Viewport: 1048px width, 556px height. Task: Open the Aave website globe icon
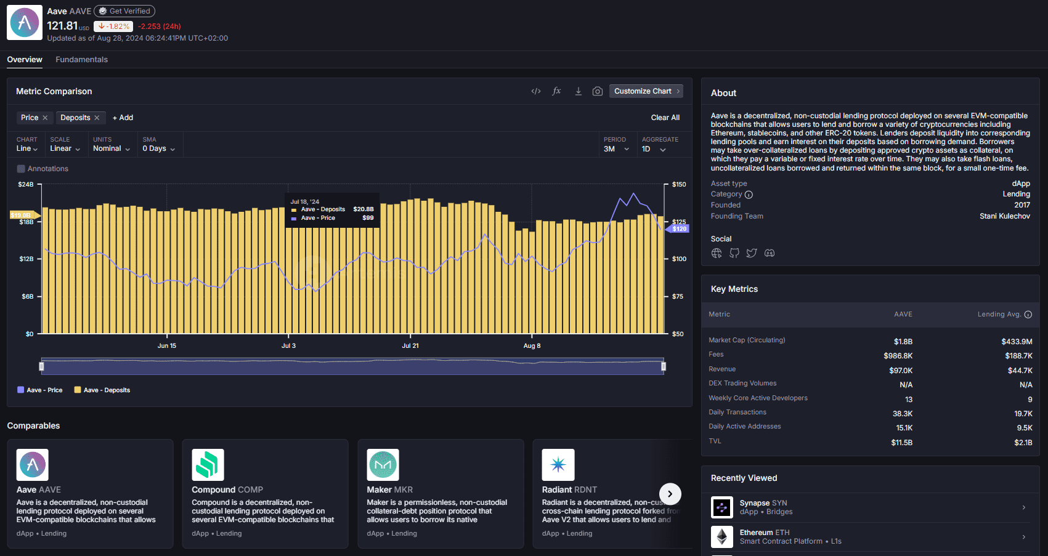pos(717,253)
